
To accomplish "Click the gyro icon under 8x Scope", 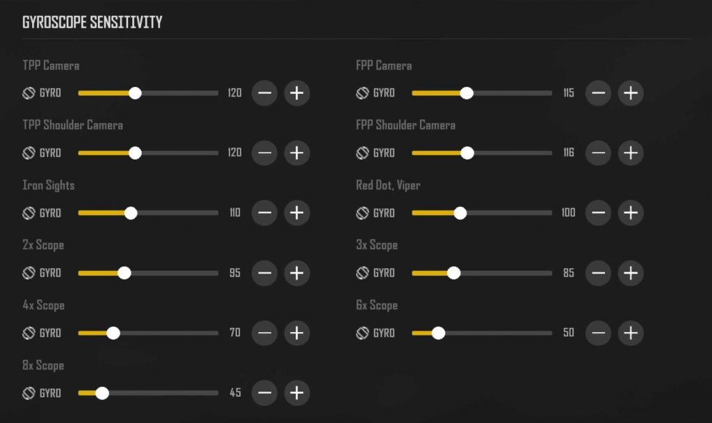I will [29, 393].
